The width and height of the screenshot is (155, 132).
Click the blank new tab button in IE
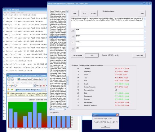44,90
